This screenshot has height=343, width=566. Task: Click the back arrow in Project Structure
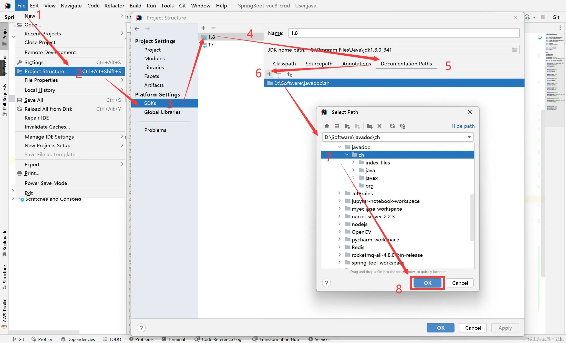coord(137,28)
